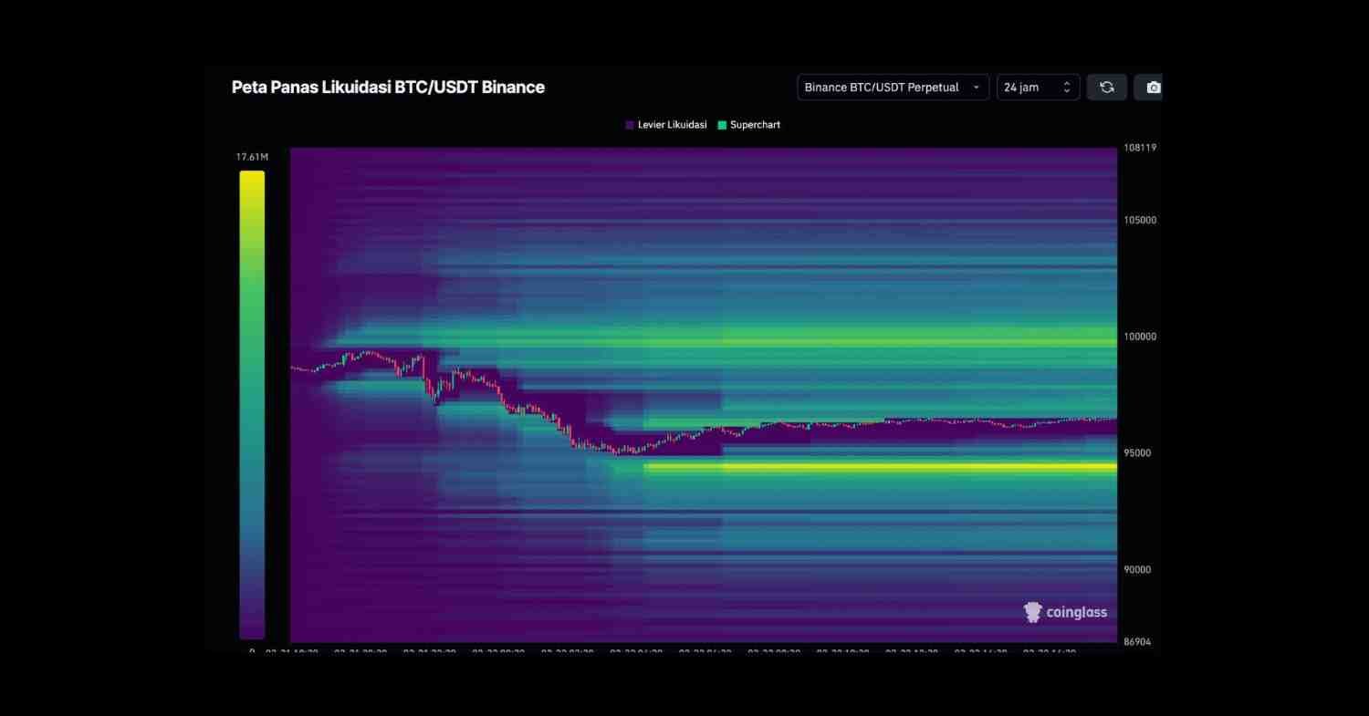Open the Binance BTC/USDT Perpetual dropdown
The height and width of the screenshot is (716, 1369).
tap(893, 88)
